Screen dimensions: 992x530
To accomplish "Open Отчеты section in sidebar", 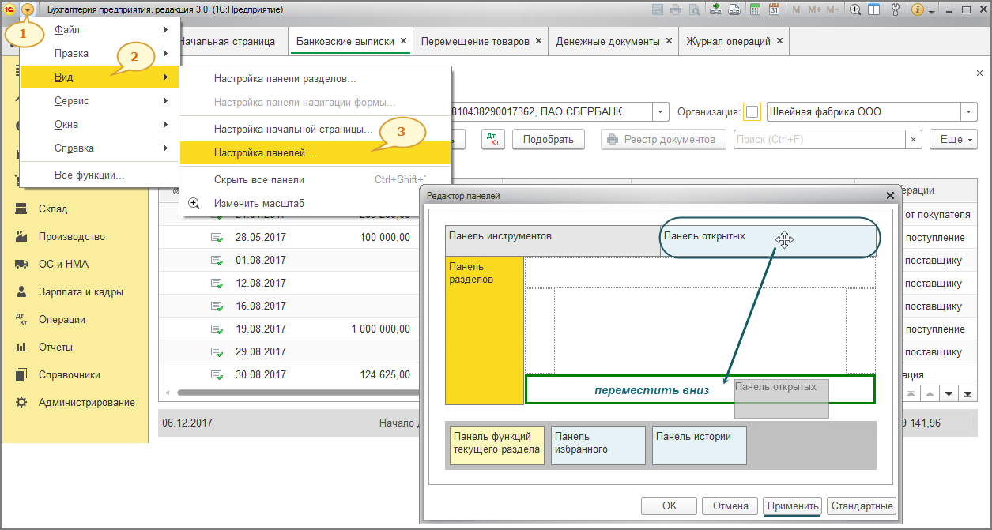I will [75, 348].
